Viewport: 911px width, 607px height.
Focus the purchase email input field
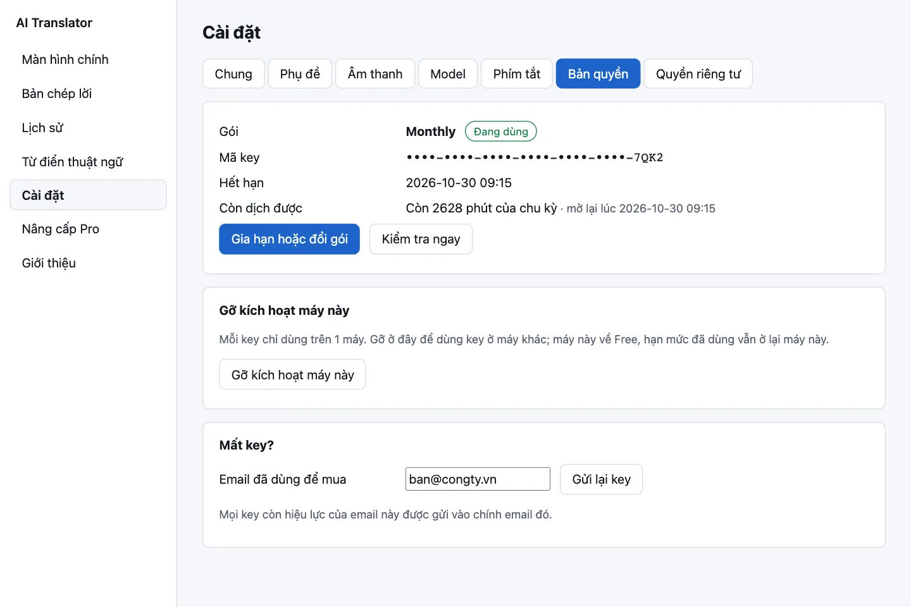478,479
